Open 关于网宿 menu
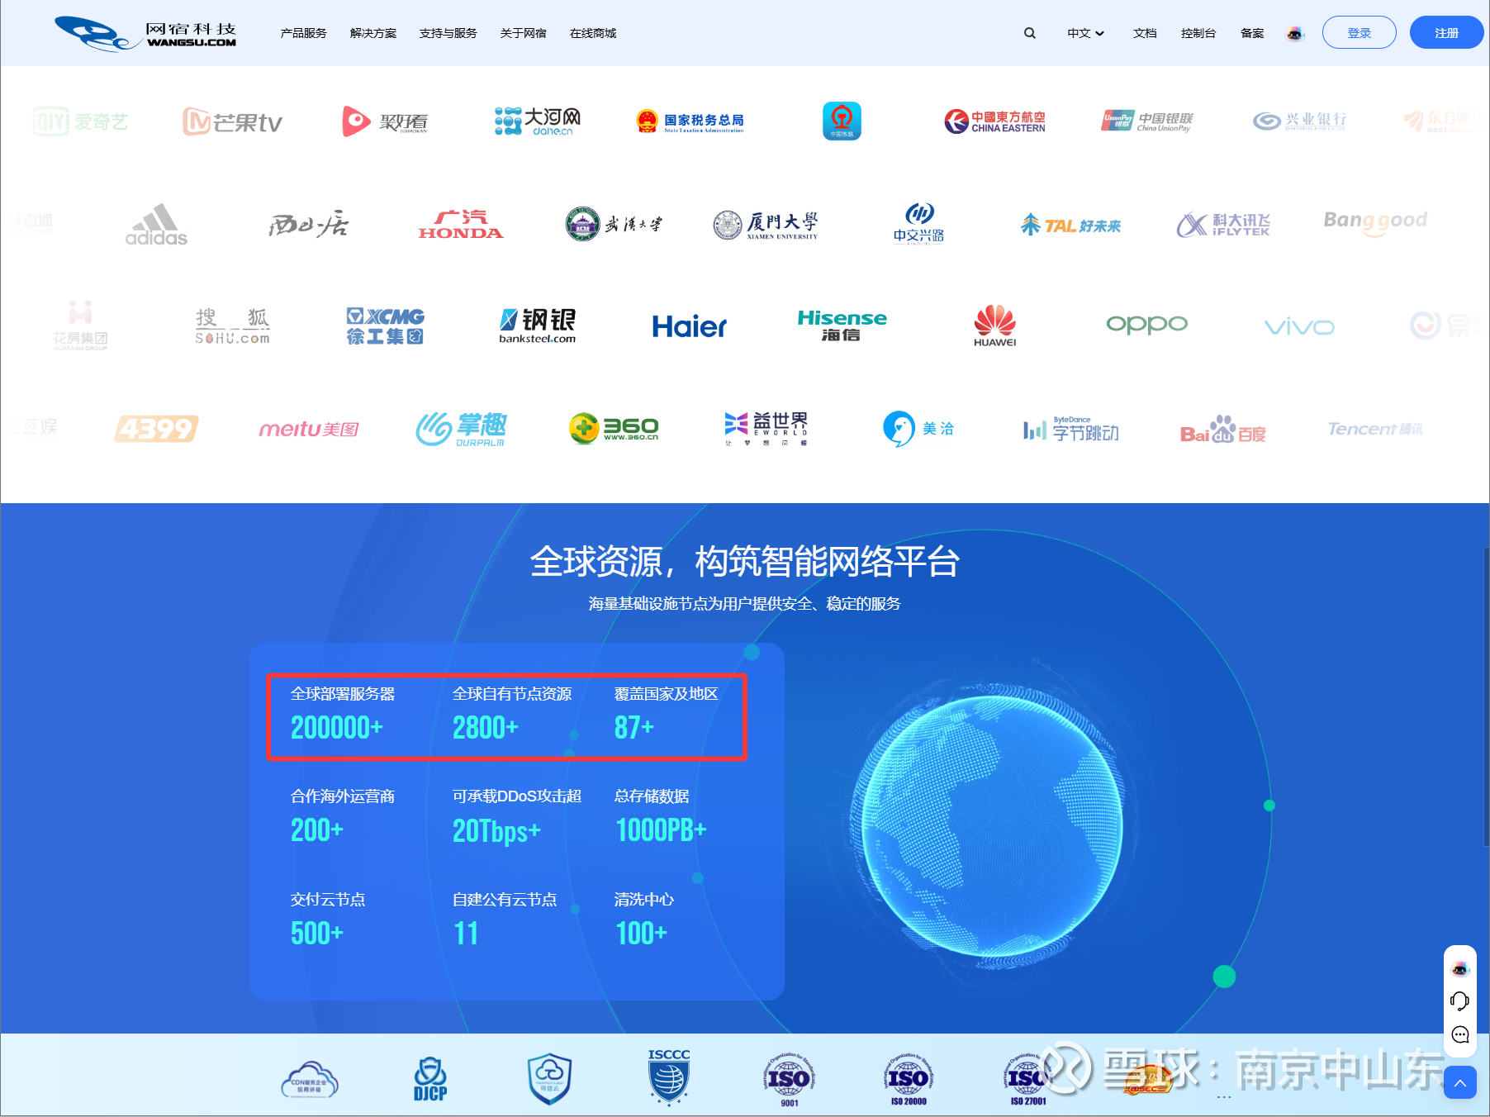Screen dimensions: 1490x1117 (x=523, y=33)
